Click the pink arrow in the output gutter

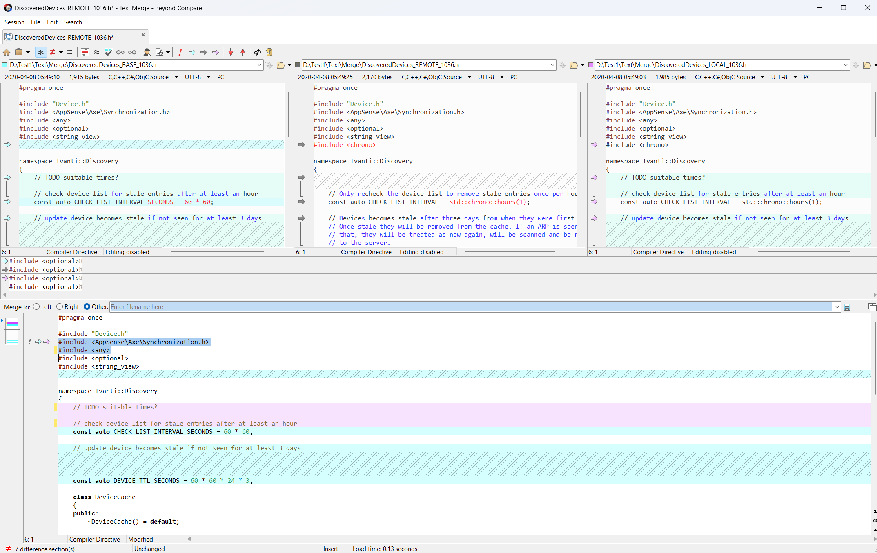click(47, 342)
